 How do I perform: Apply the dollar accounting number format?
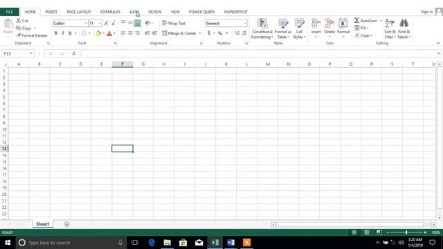(x=209, y=33)
